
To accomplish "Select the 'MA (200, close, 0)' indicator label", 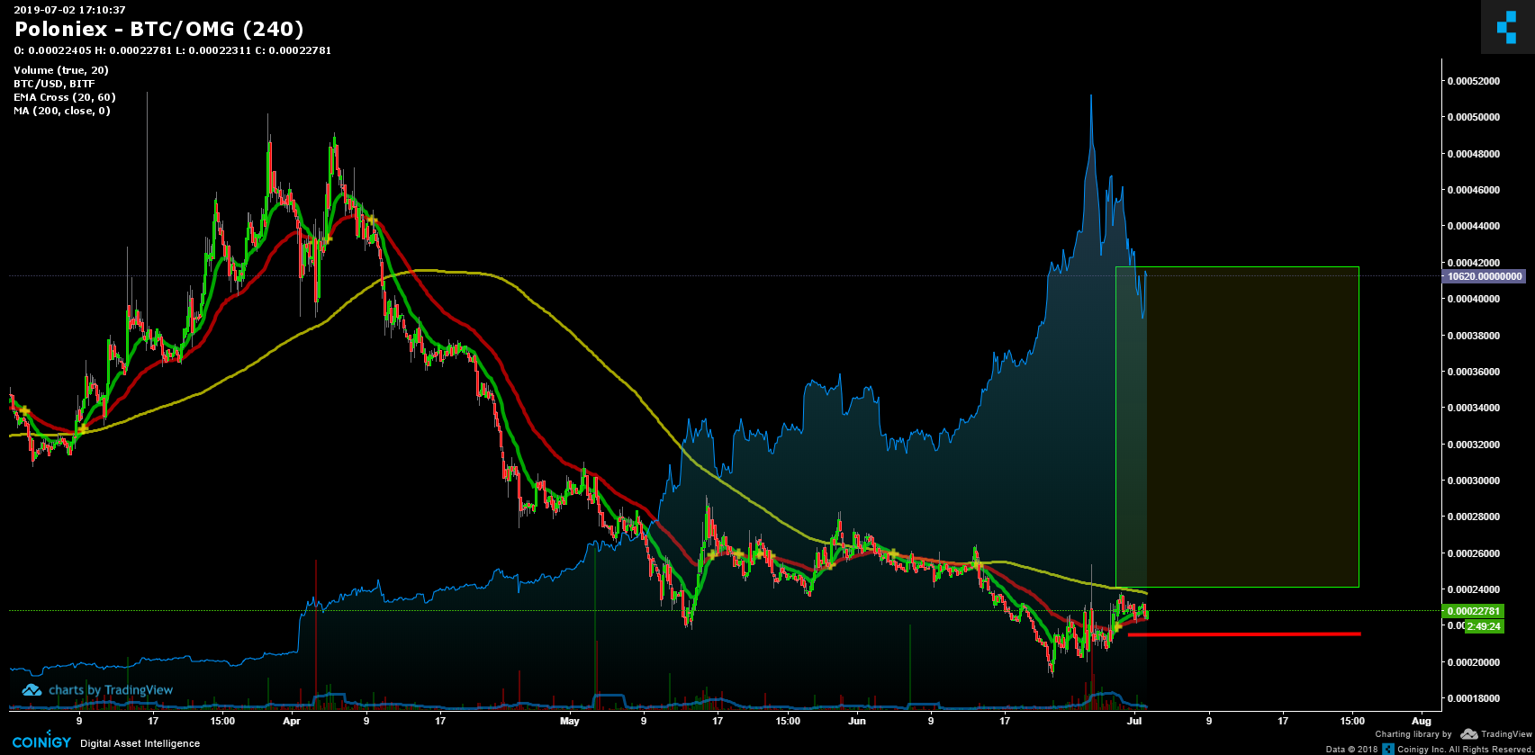I will (x=62, y=111).
